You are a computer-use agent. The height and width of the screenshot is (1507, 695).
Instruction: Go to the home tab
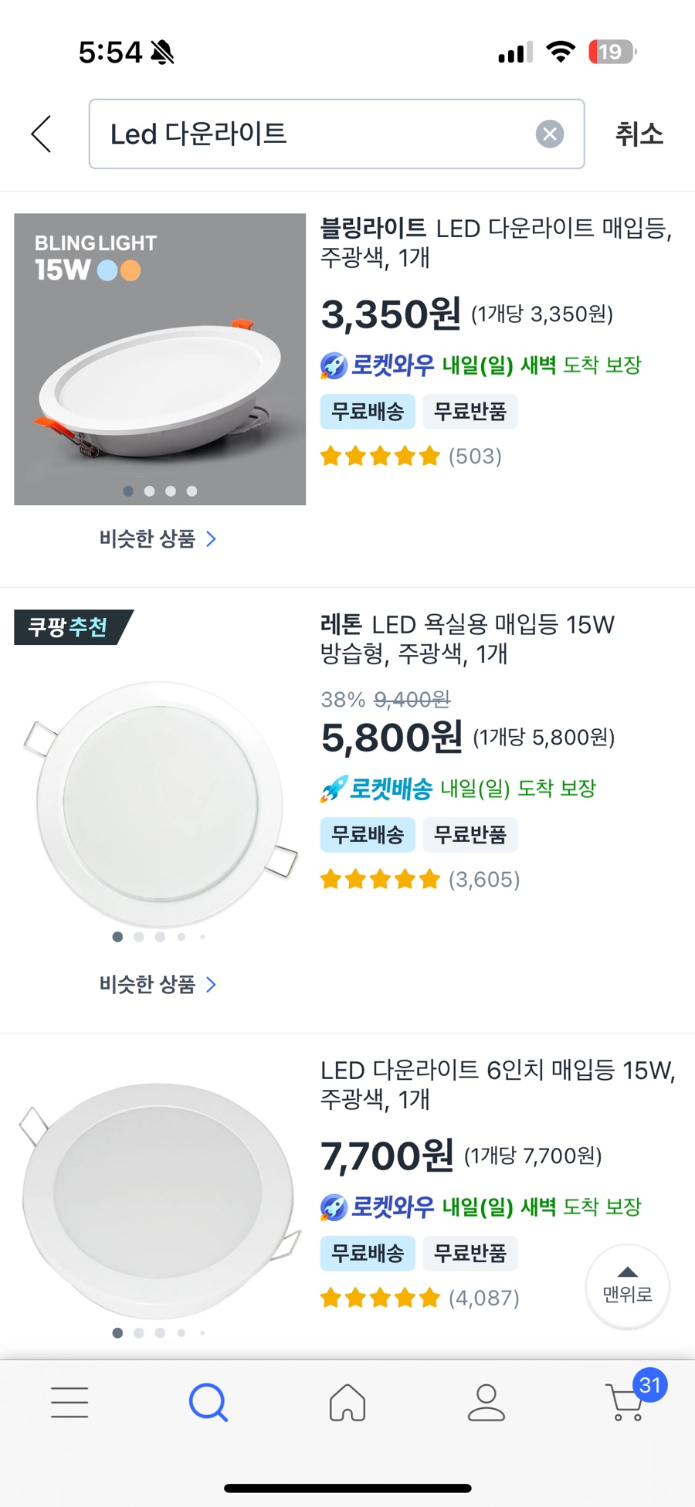(347, 1402)
